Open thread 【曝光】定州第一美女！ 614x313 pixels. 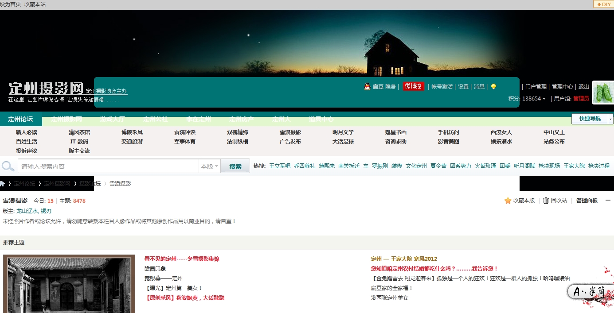[x=173, y=288]
